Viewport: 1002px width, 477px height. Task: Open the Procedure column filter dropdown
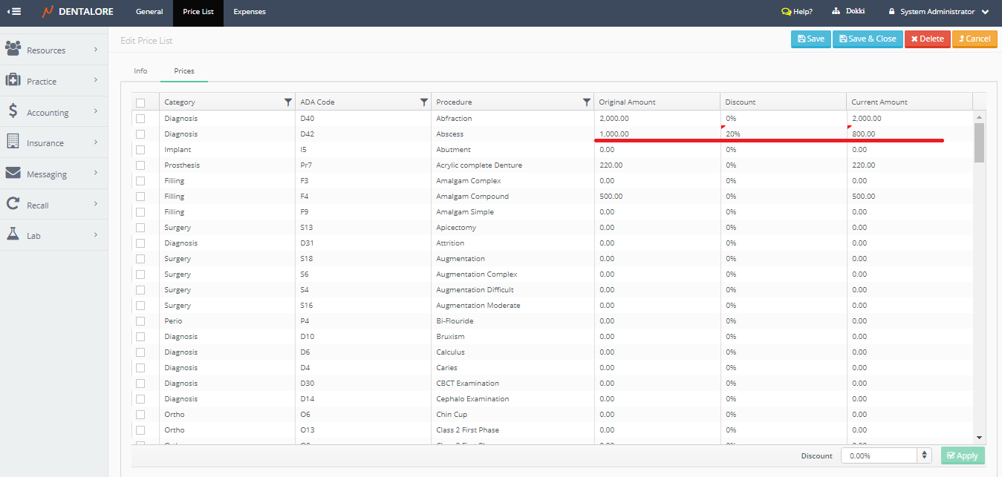coord(586,102)
